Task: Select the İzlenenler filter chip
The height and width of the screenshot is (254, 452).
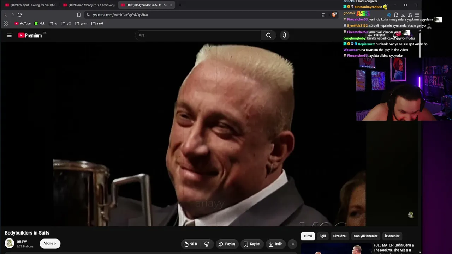Action: pyautogui.click(x=392, y=236)
